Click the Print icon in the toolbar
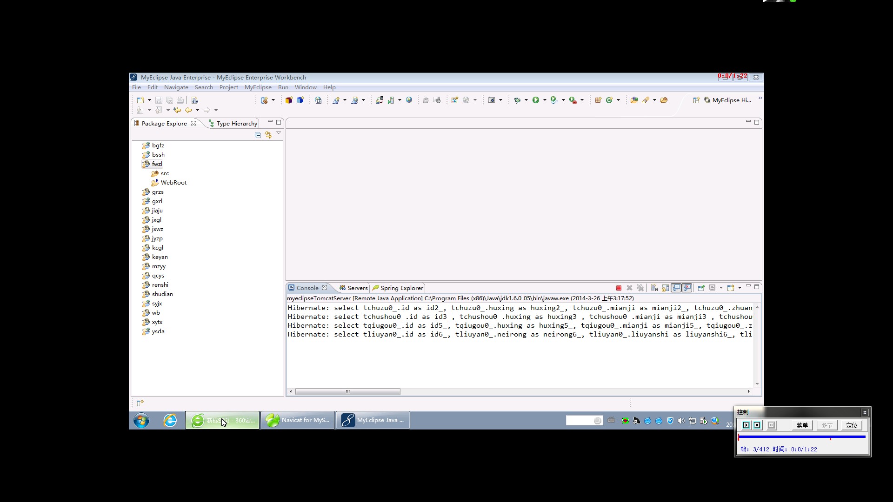893x502 pixels. [x=180, y=100]
